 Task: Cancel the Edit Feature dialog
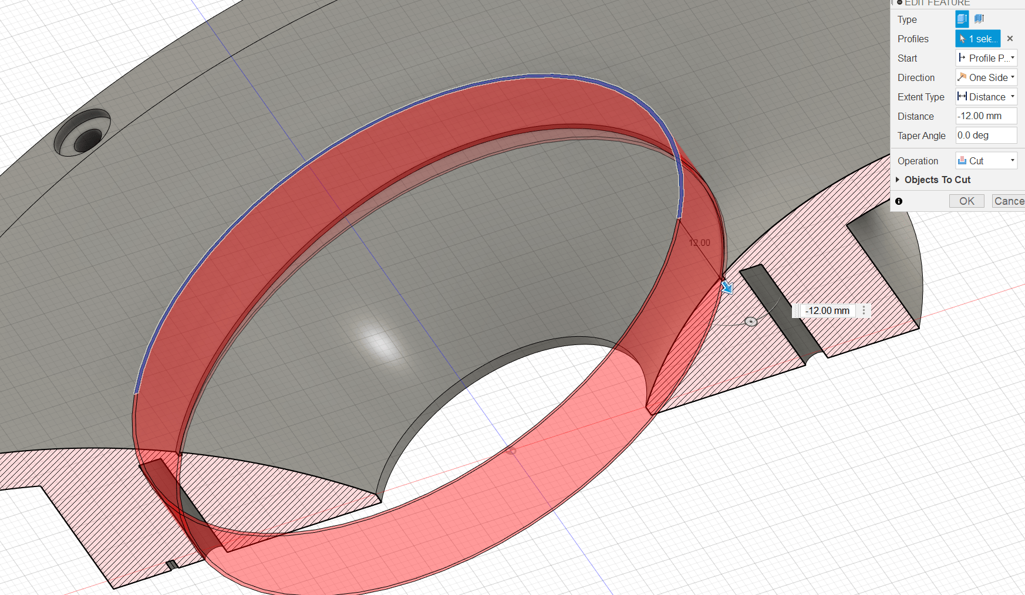(x=1009, y=201)
